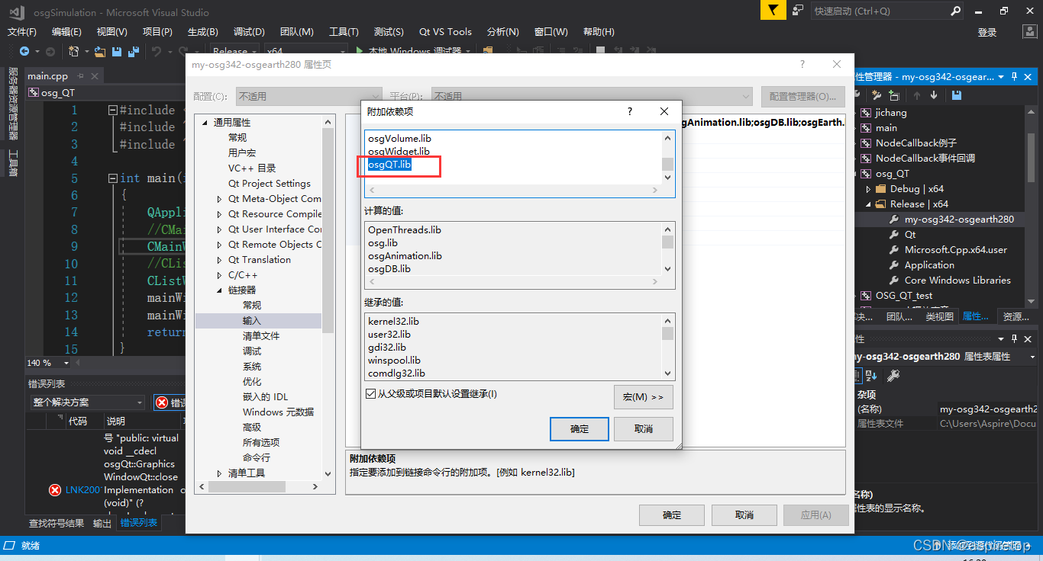Click the alphabetical sort icon in properties panel

click(x=872, y=375)
